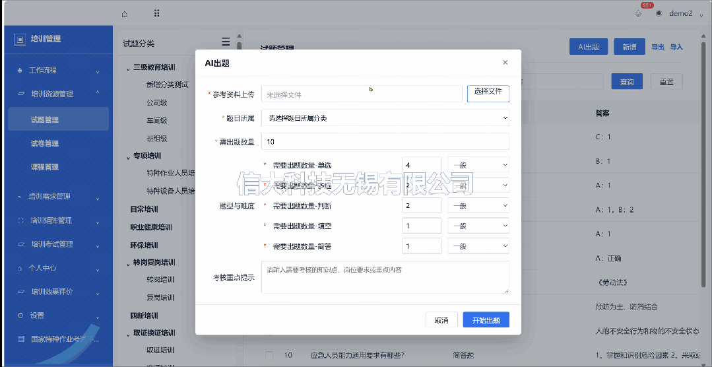Click the home icon in top bar
This screenshot has width=712, height=367.
(125, 14)
